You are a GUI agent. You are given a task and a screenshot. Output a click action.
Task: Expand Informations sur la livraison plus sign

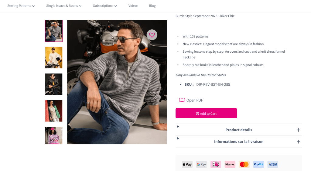tap(298, 142)
